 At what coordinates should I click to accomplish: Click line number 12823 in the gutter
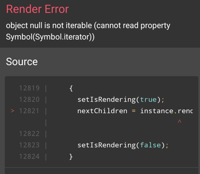pos(29,145)
